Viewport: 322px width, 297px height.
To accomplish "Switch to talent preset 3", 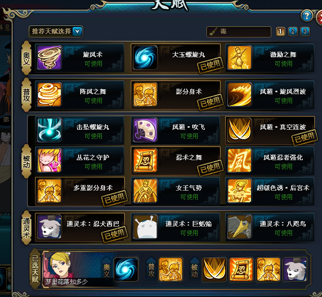I will (305, 31).
